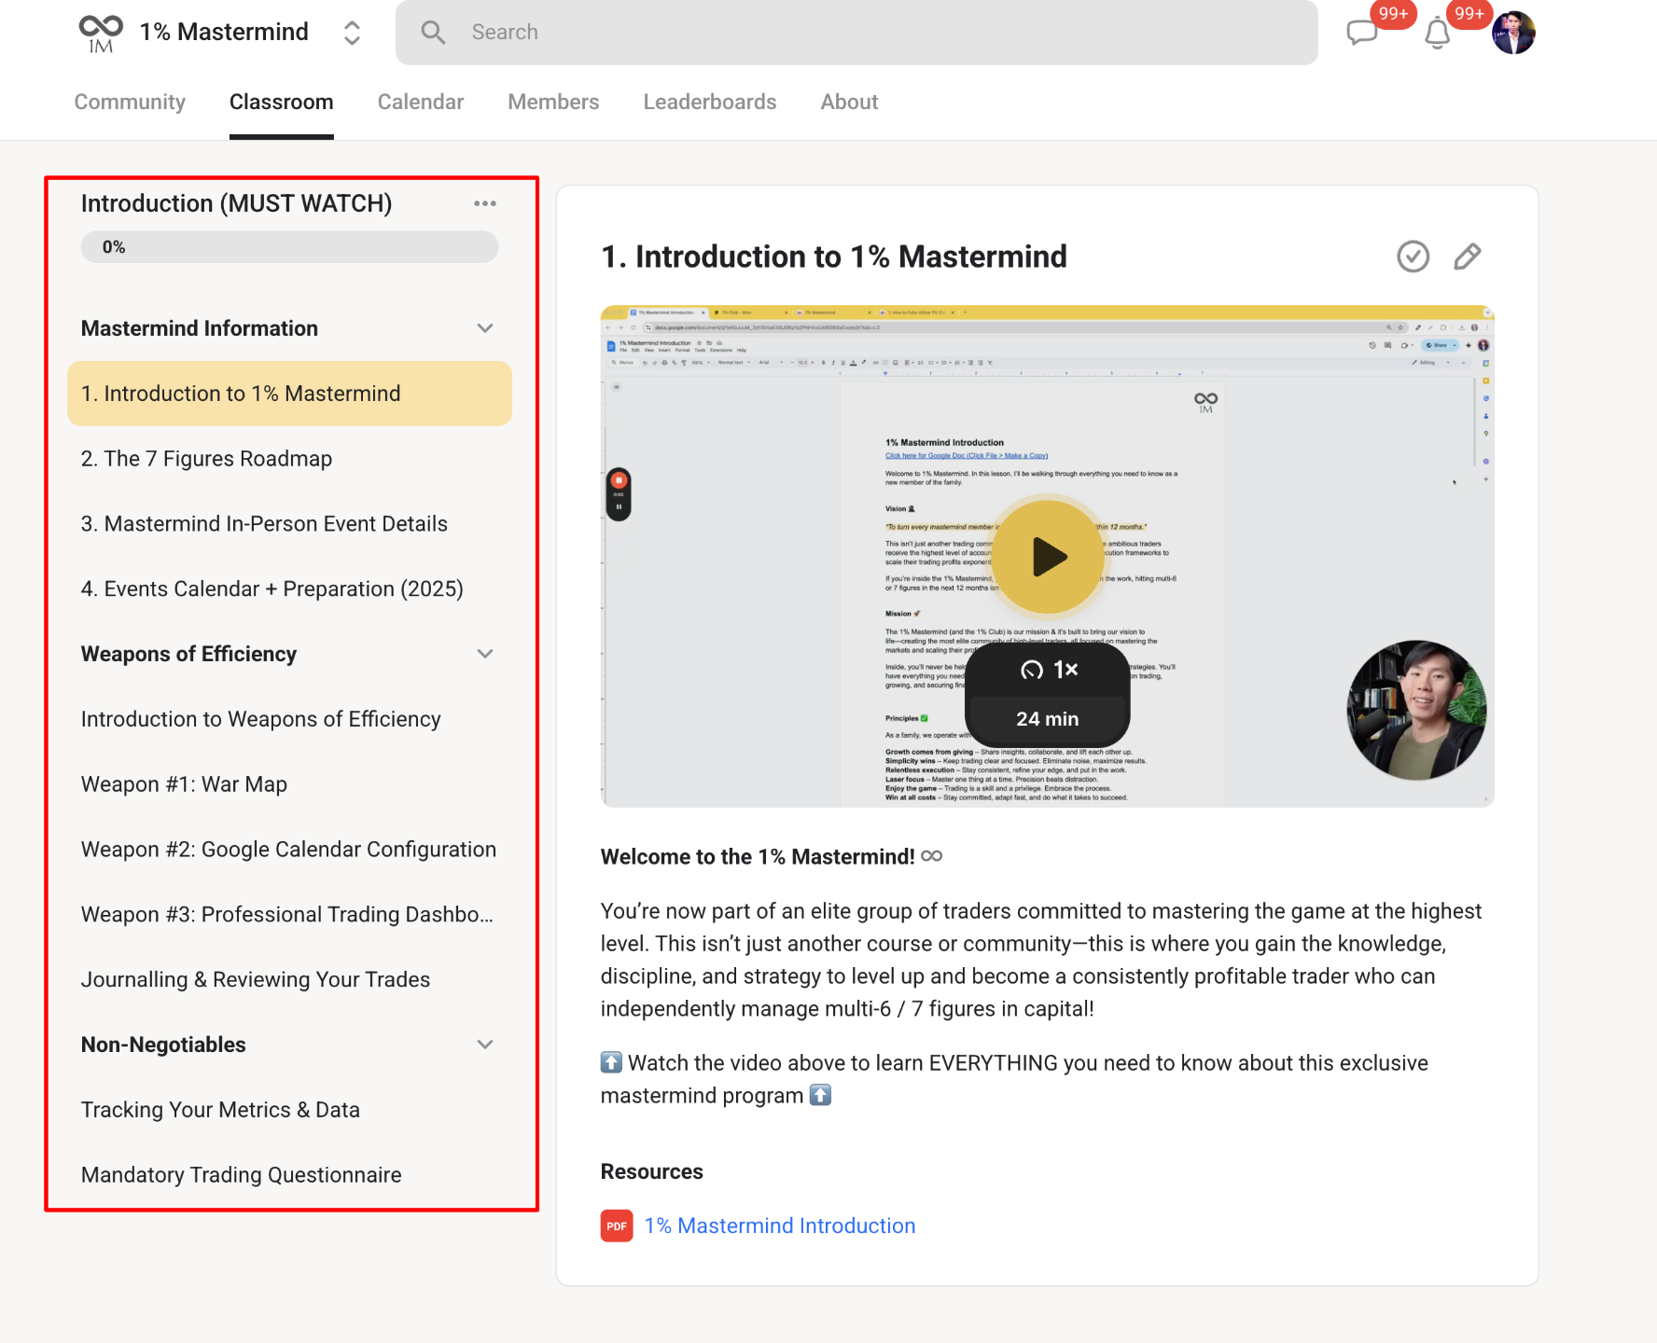
Task: Open Introduction to Weapons of Efficiency lesson
Action: (290, 719)
